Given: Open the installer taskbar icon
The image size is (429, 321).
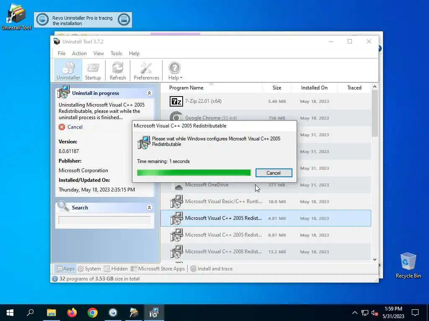Looking at the screenshot, I should (x=154, y=313).
